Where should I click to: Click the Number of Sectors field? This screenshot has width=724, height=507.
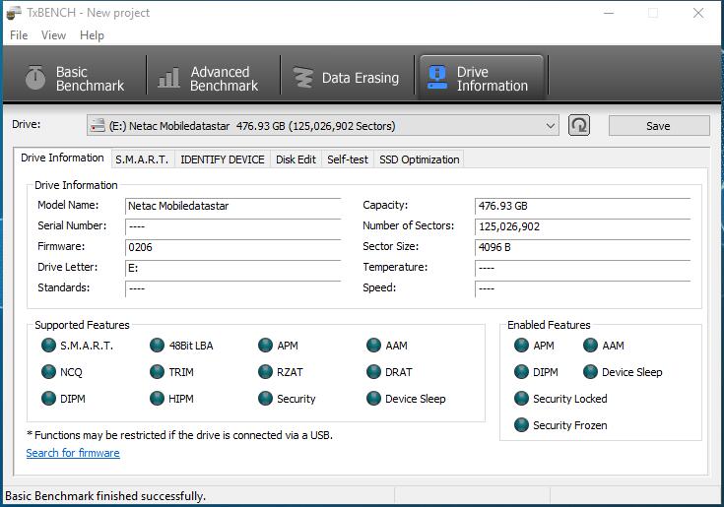click(582, 226)
